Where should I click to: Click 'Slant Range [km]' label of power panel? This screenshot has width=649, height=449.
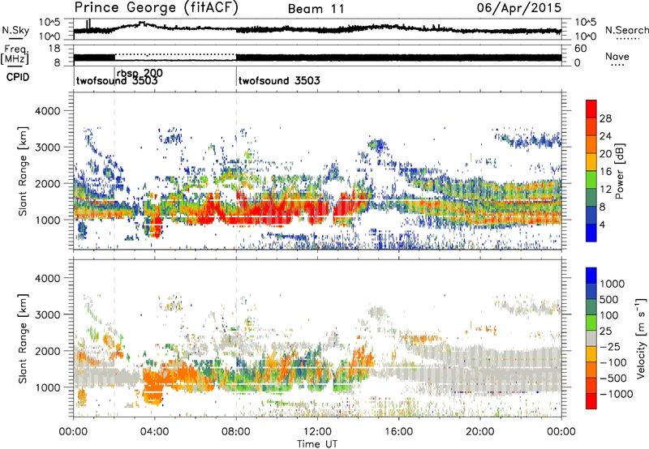pyautogui.click(x=23, y=171)
